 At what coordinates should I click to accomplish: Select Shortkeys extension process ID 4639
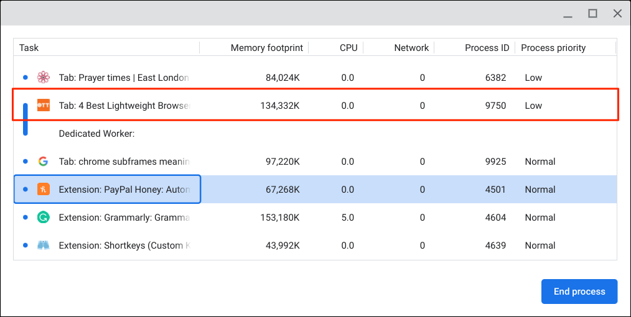click(495, 246)
